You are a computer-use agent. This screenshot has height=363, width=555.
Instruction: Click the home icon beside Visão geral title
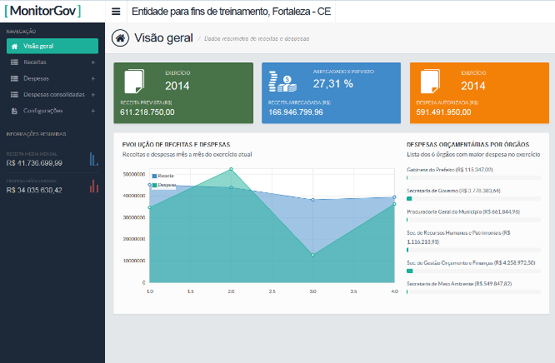tap(122, 37)
